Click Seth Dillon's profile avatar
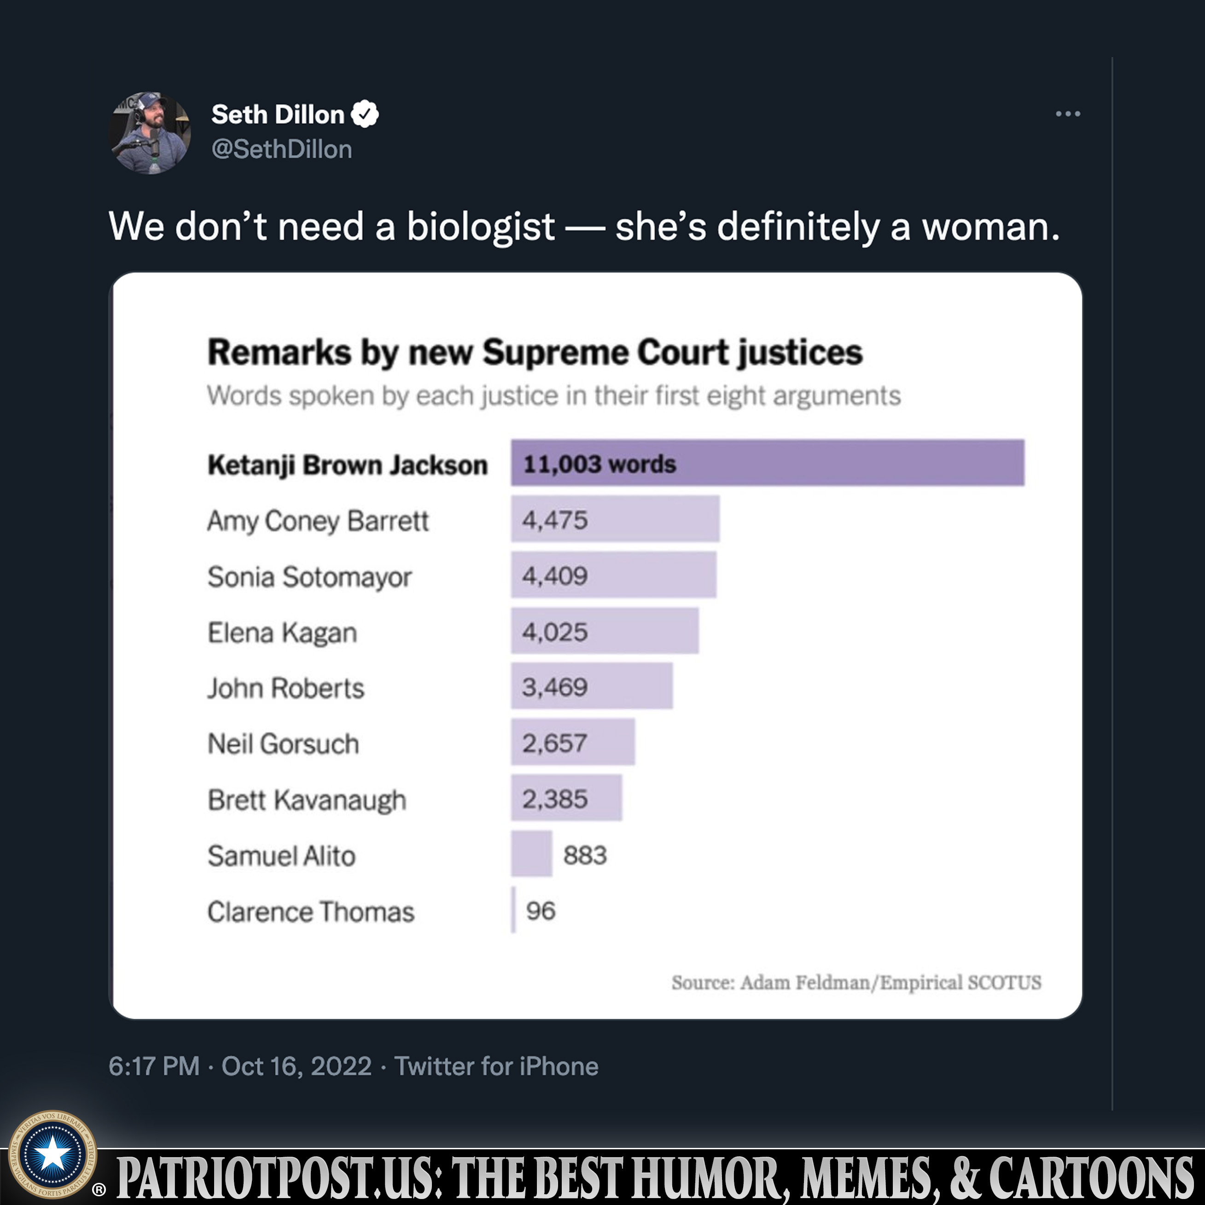This screenshot has height=1205, width=1205. pos(150,133)
